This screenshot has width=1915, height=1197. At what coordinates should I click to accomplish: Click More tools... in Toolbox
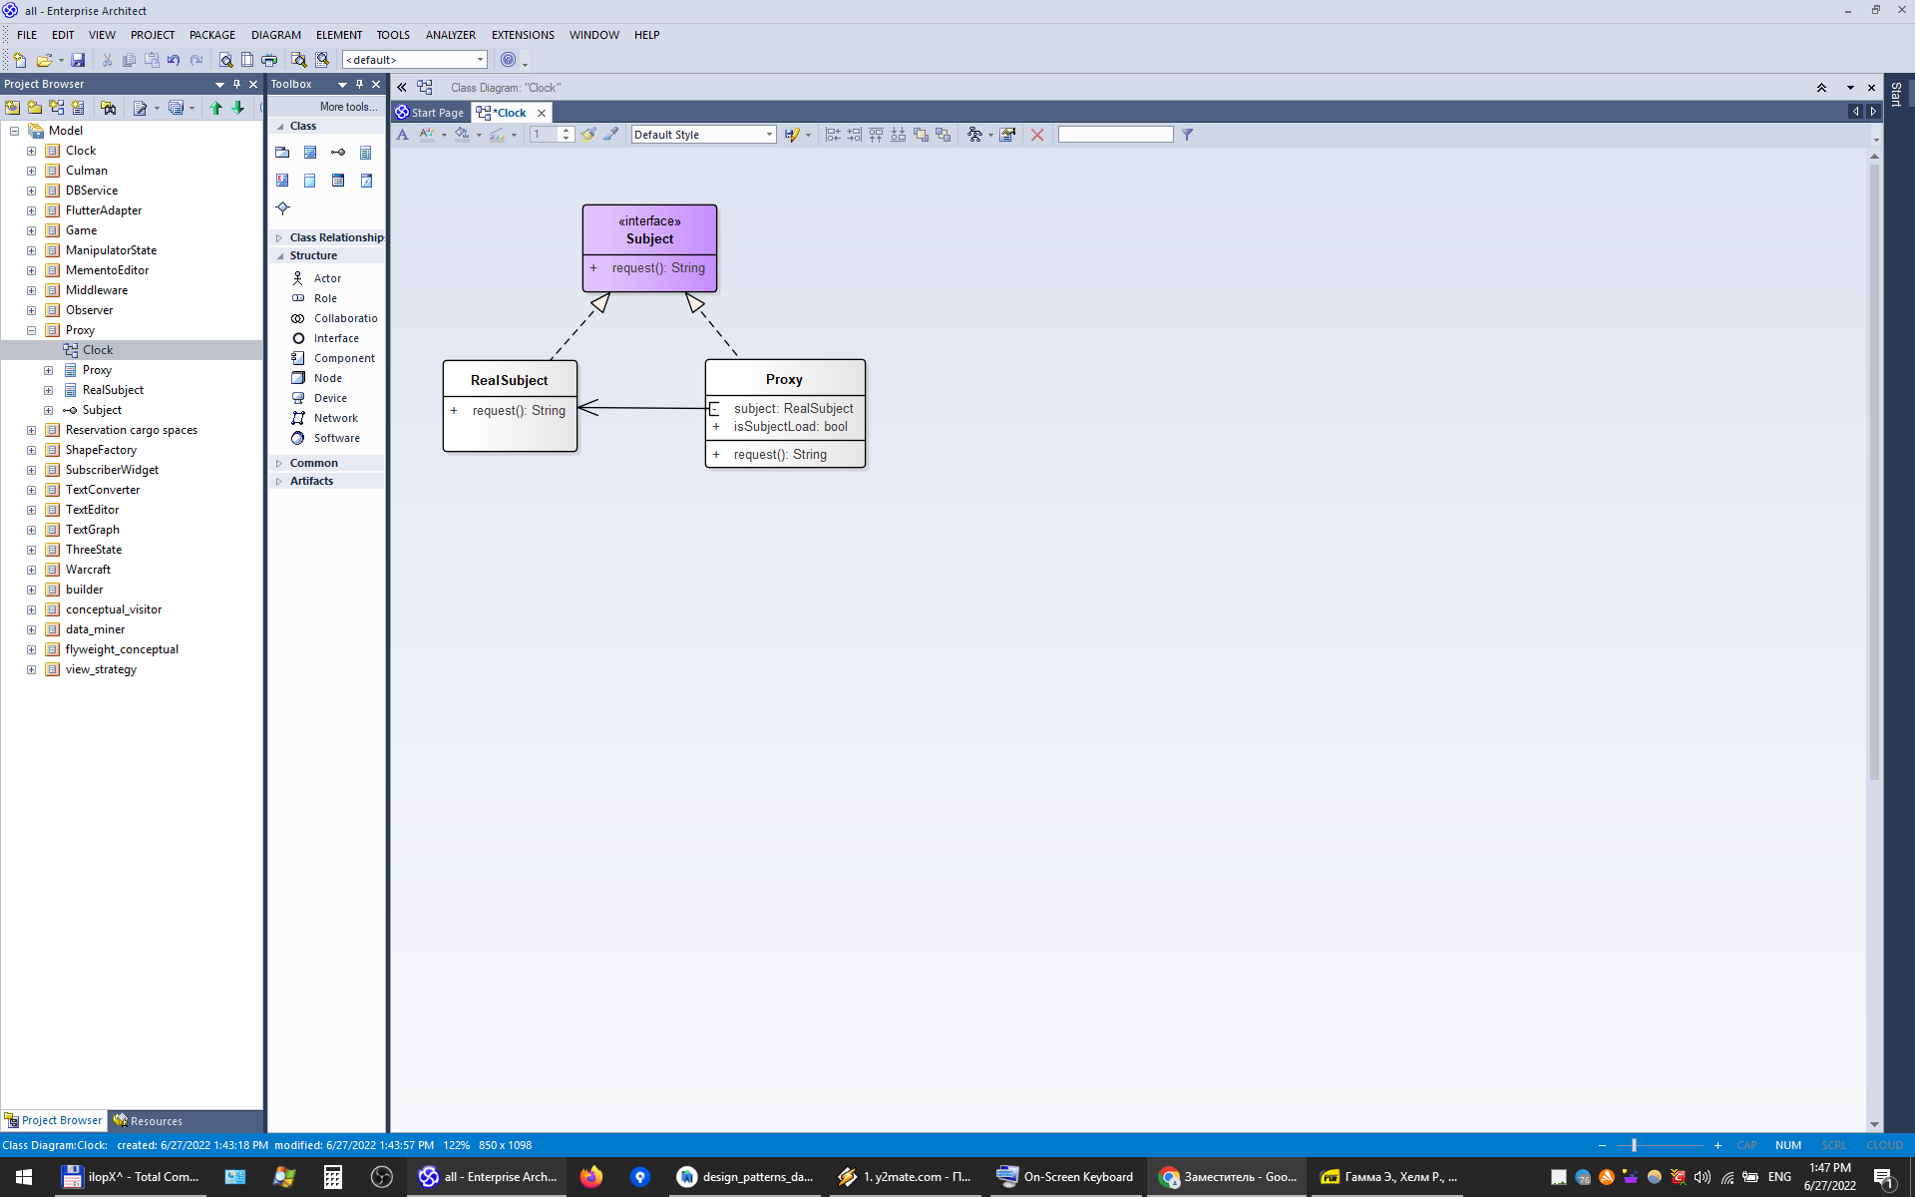point(347,107)
